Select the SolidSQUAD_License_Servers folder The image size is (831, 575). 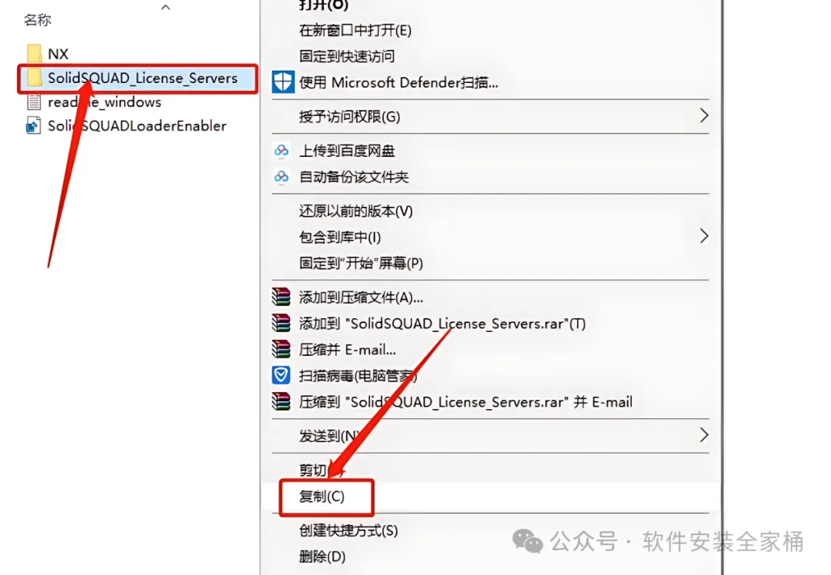point(138,78)
